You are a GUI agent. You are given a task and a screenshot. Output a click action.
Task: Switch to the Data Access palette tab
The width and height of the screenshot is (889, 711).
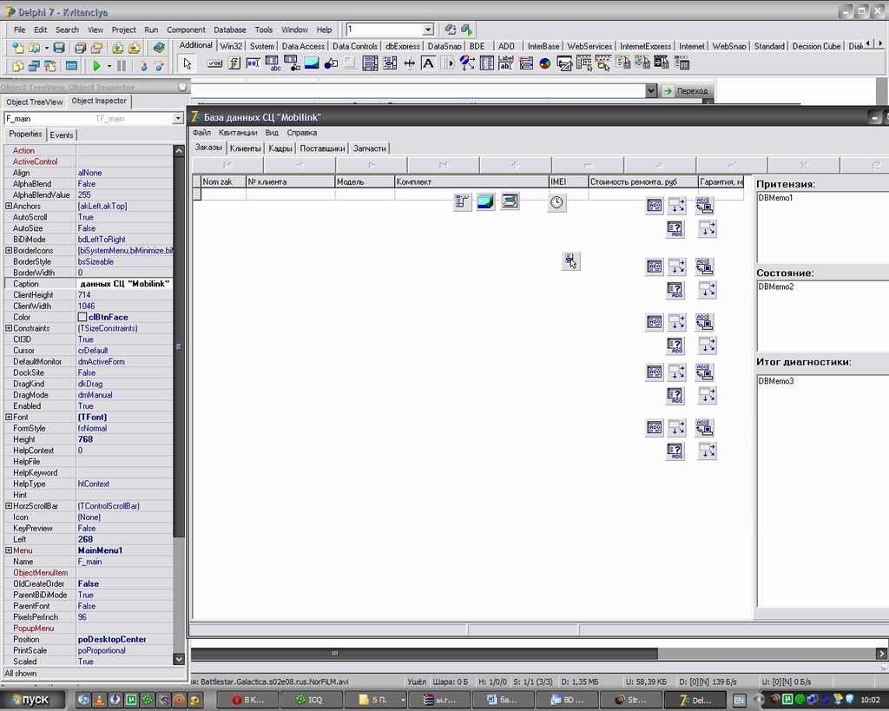point(303,46)
